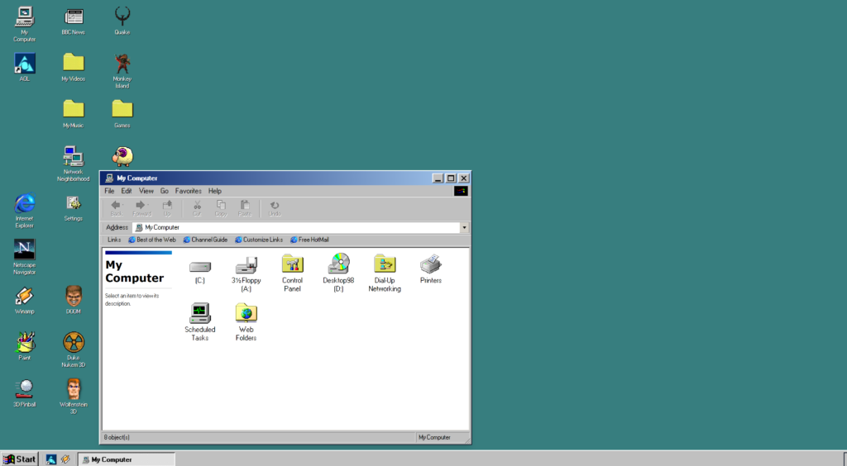Image resolution: width=847 pixels, height=466 pixels.
Task: Click the My Computer title bar icon
Action: coord(109,178)
